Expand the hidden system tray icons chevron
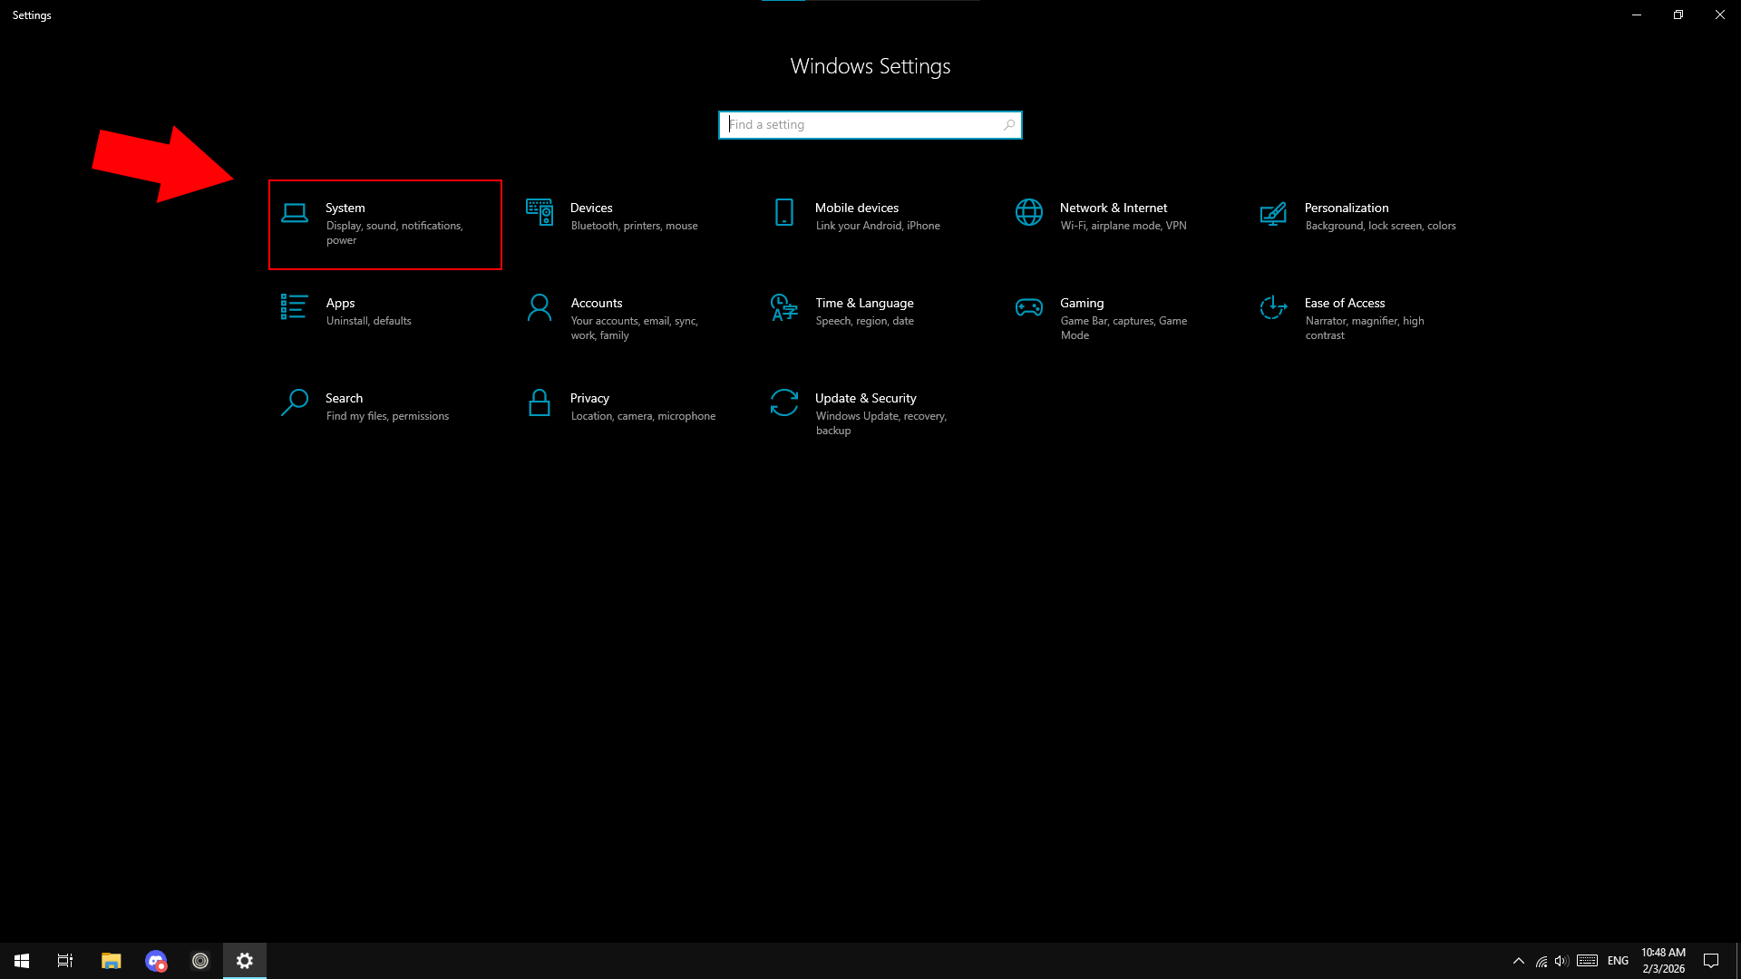The height and width of the screenshot is (979, 1741). tap(1518, 961)
